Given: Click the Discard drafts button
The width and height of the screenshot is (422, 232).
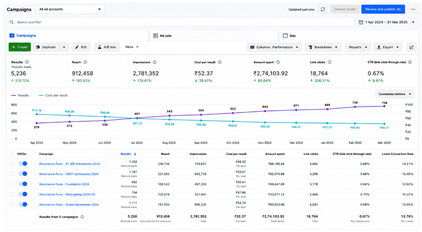Looking at the screenshot, I should (344, 9).
